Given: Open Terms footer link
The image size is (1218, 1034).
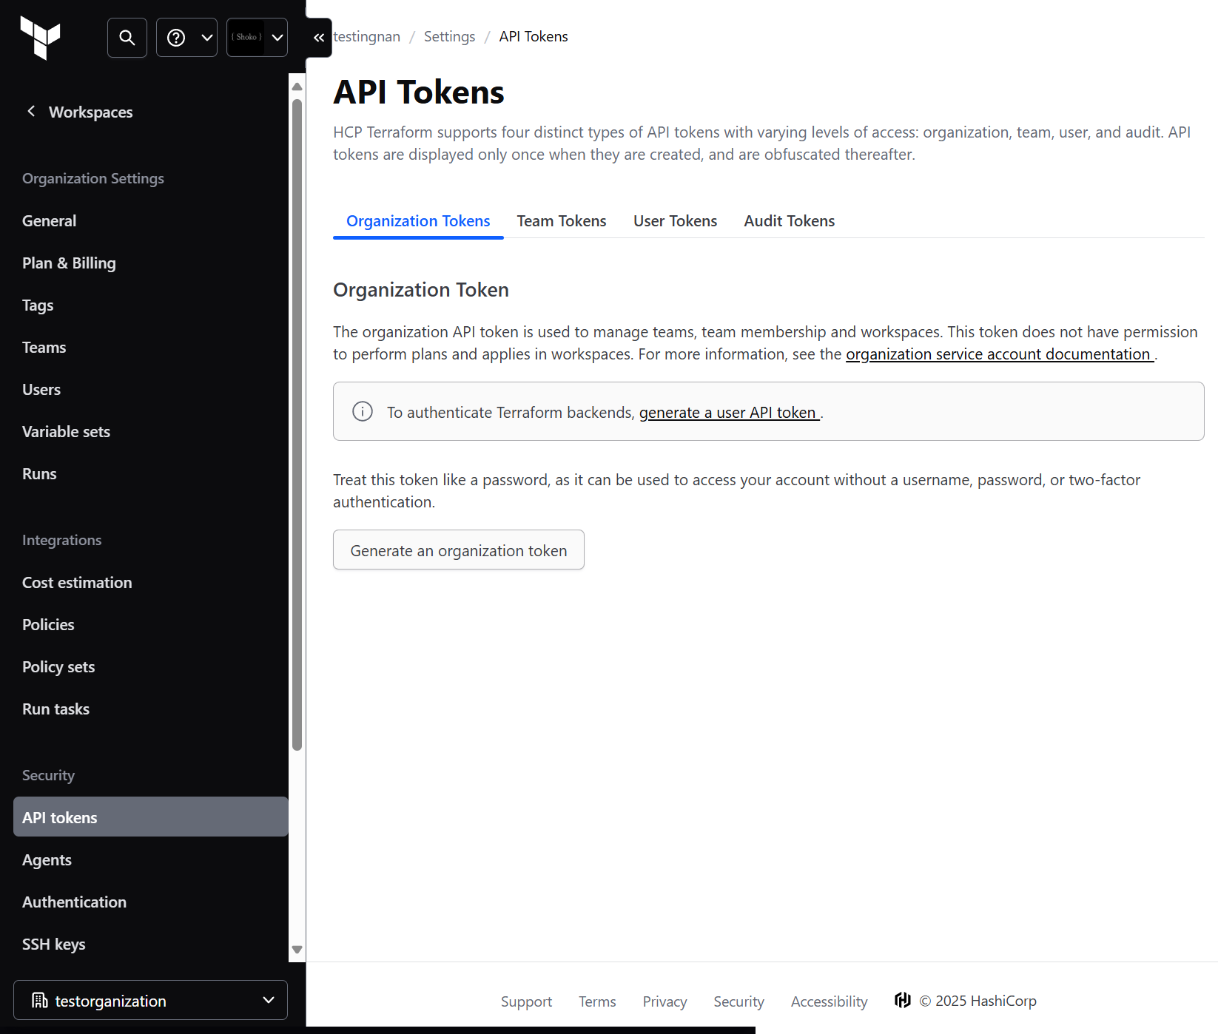Looking at the screenshot, I should (x=597, y=1001).
